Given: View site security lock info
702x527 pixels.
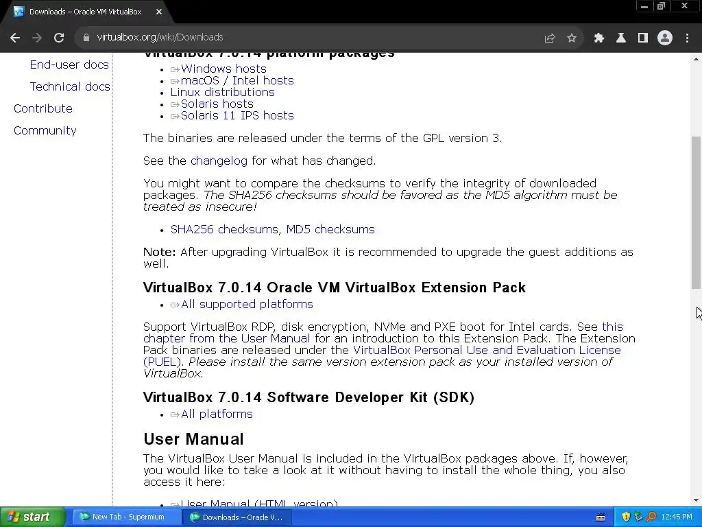Looking at the screenshot, I should pos(86,38).
